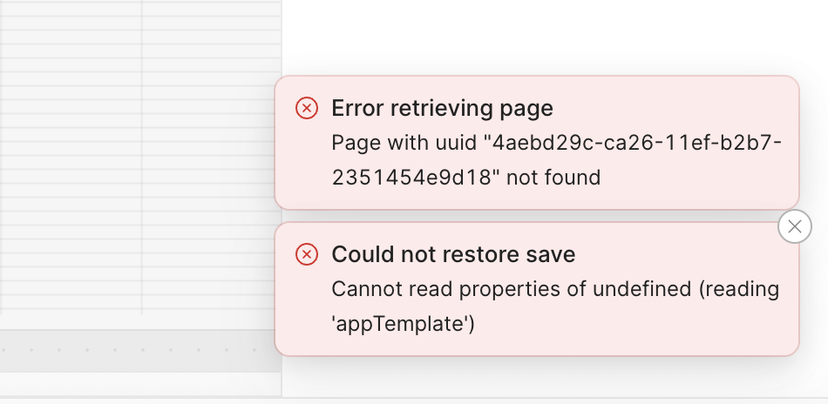
Task: Click the top row of the striped grid
Action: (x=140, y=9)
